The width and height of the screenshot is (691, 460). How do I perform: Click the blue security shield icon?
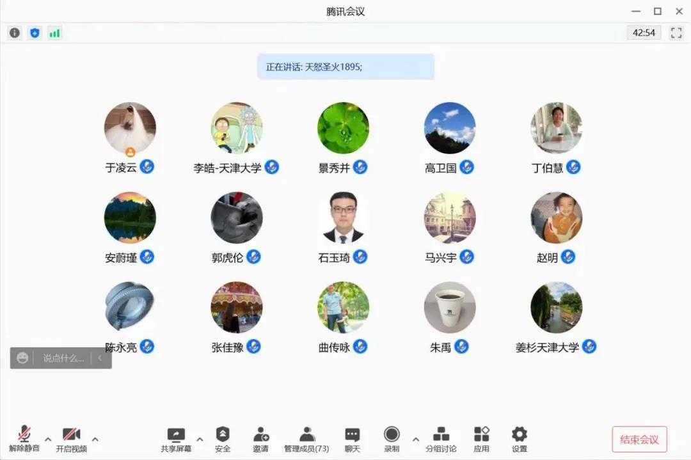(x=35, y=33)
